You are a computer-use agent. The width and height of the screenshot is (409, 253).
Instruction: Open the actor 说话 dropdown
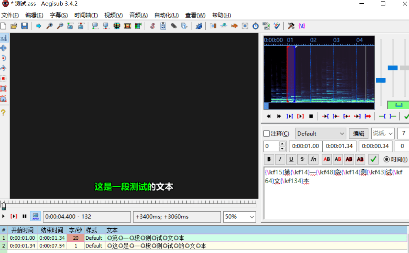pos(382,133)
